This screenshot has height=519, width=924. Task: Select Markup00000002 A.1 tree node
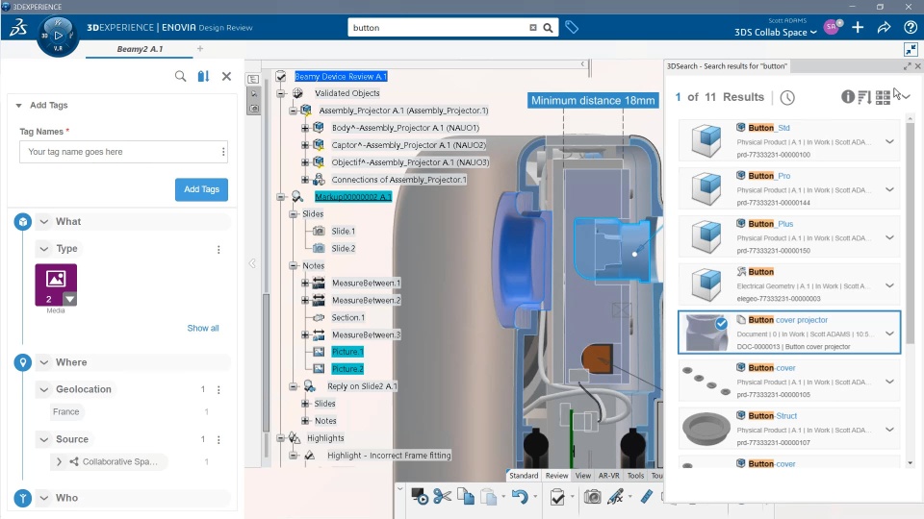(353, 197)
